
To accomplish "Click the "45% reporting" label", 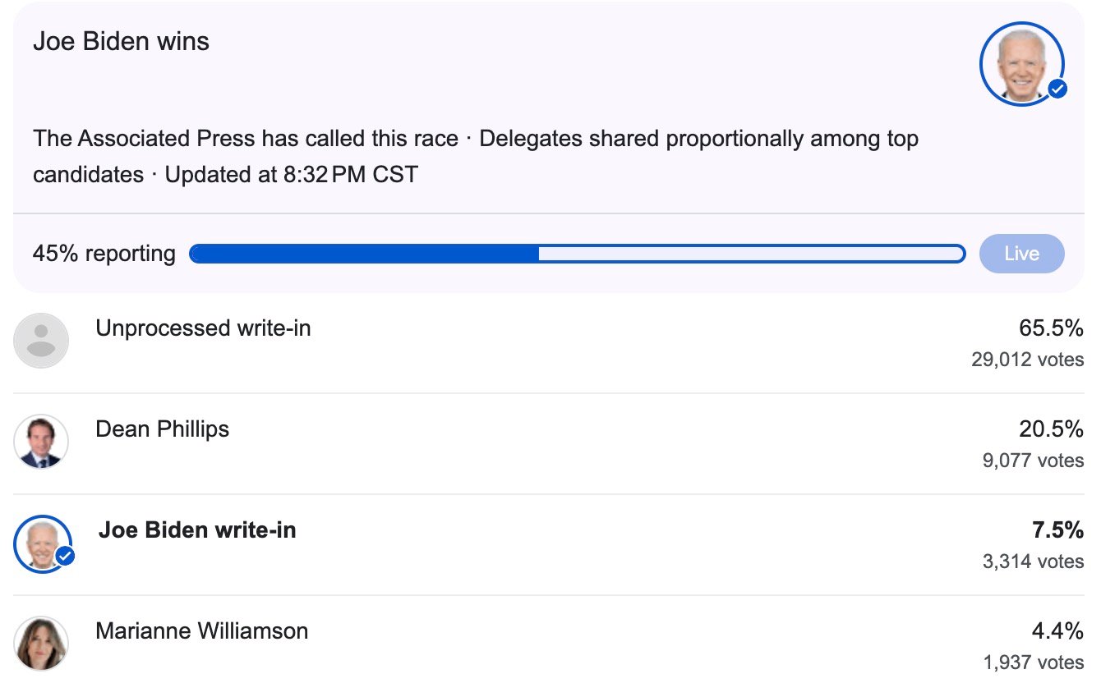I will (x=104, y=254).
